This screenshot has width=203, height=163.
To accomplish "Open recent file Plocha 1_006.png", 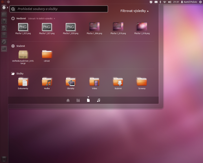I will [94, 27].
